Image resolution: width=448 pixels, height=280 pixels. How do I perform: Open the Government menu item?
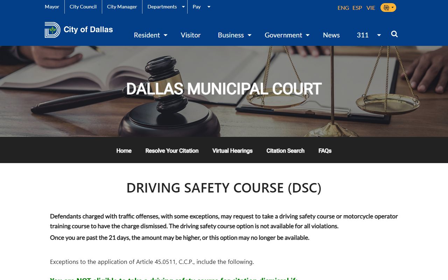(283, 35)
